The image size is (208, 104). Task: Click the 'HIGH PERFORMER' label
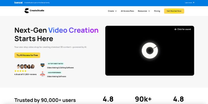[54, 72]
